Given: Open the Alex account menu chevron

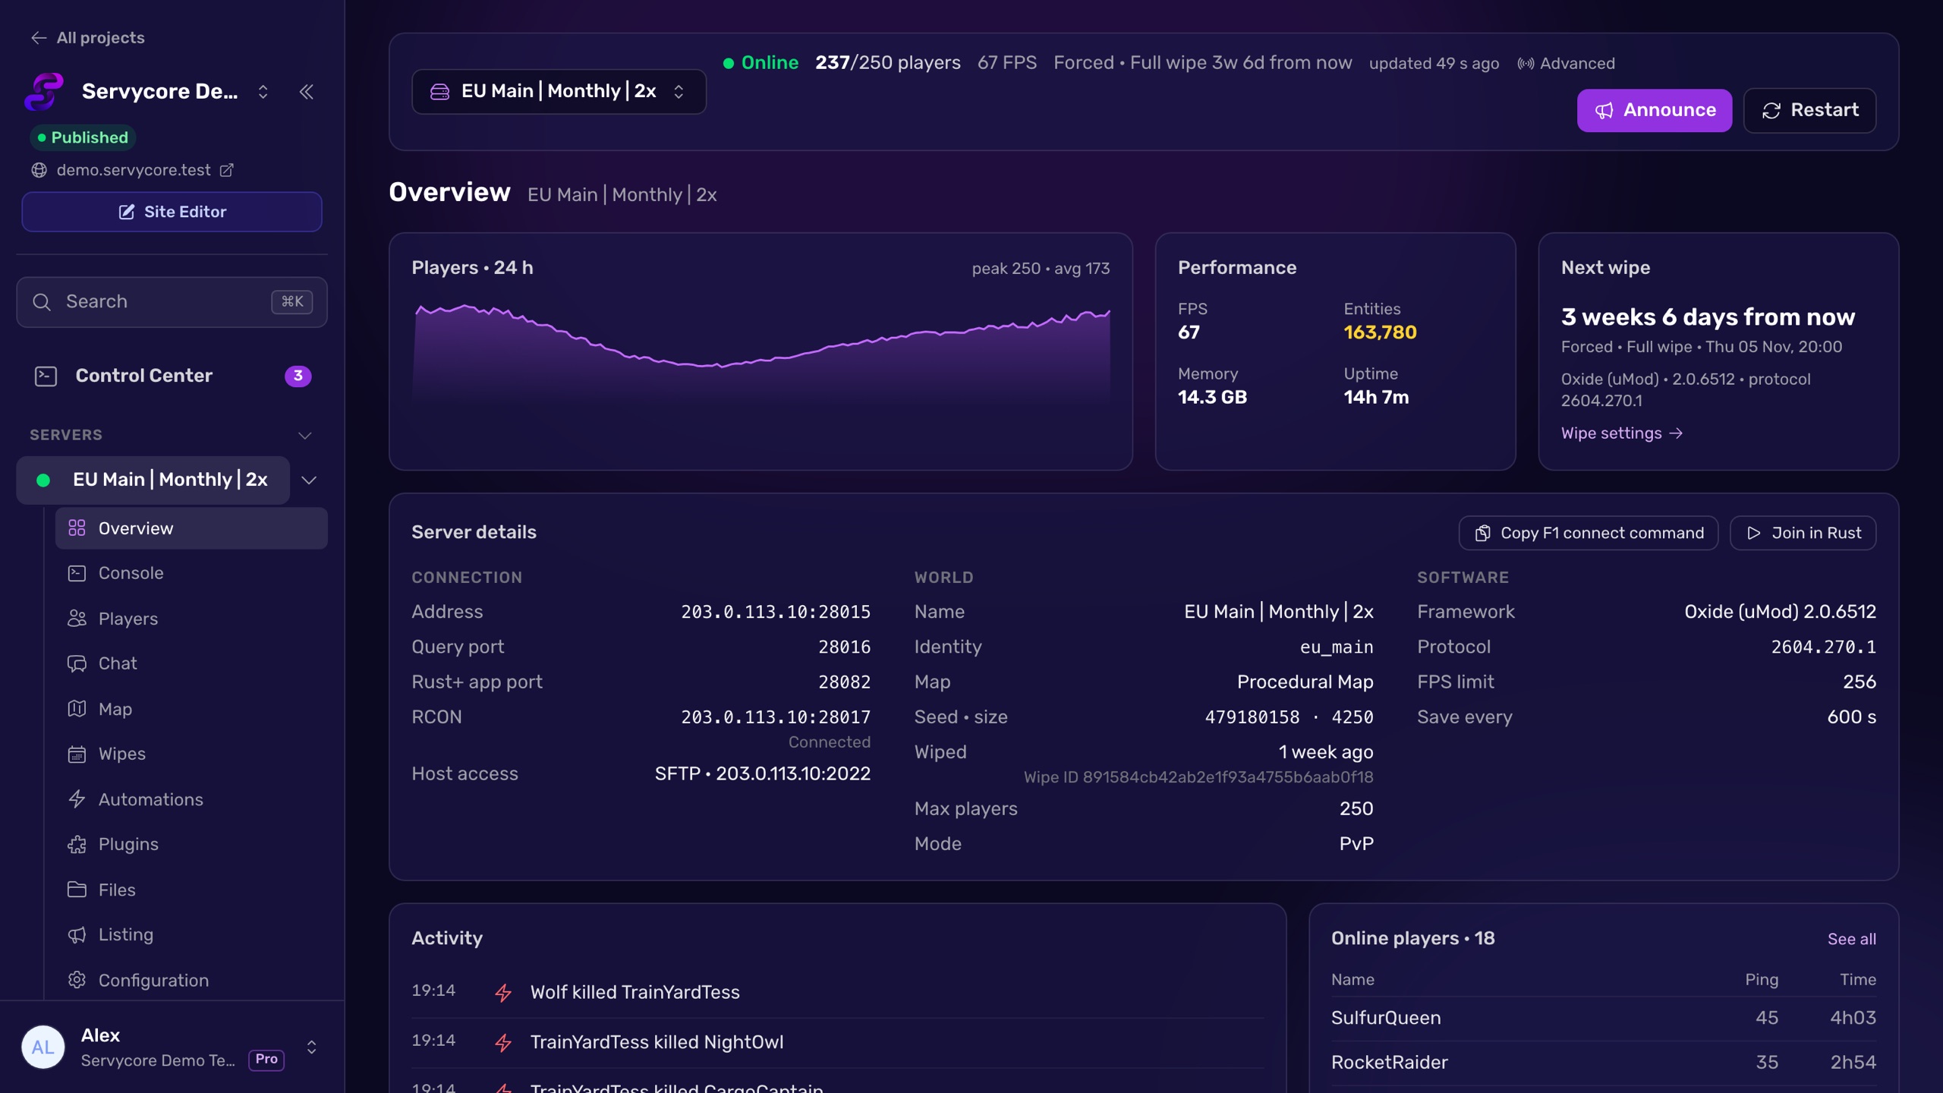Looking at the screenshot, I should pyautogui.click(x=311, y=1047).
